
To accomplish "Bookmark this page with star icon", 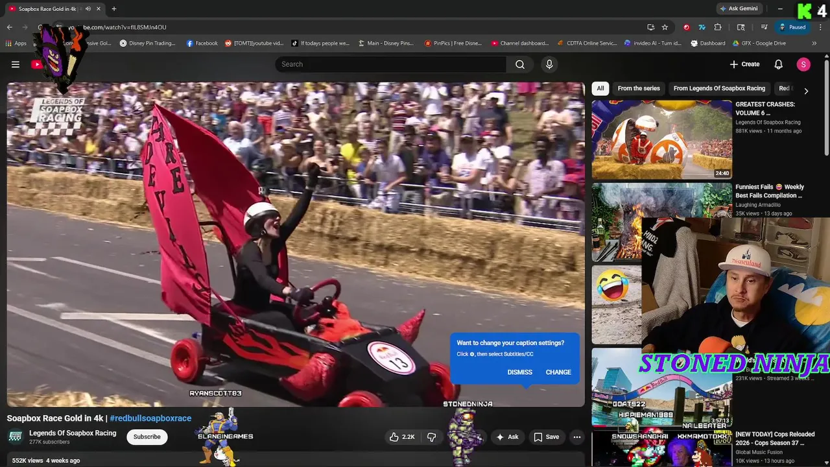I will 665,27.
